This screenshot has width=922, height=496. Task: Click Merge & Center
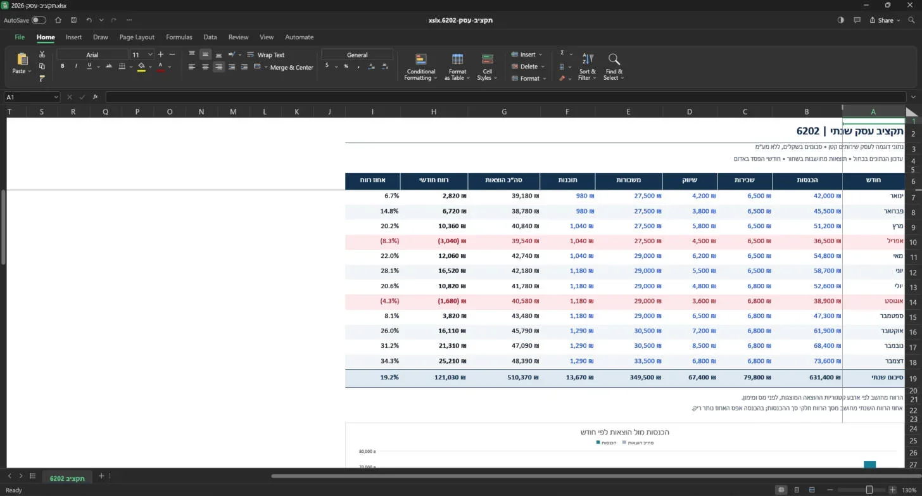(x=284, y=67)
